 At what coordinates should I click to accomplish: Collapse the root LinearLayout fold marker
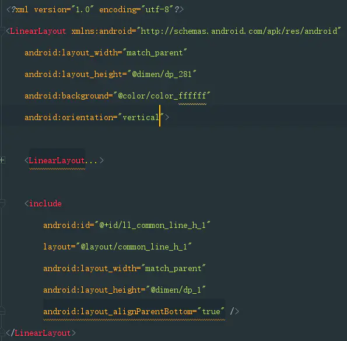coord(2,31)
